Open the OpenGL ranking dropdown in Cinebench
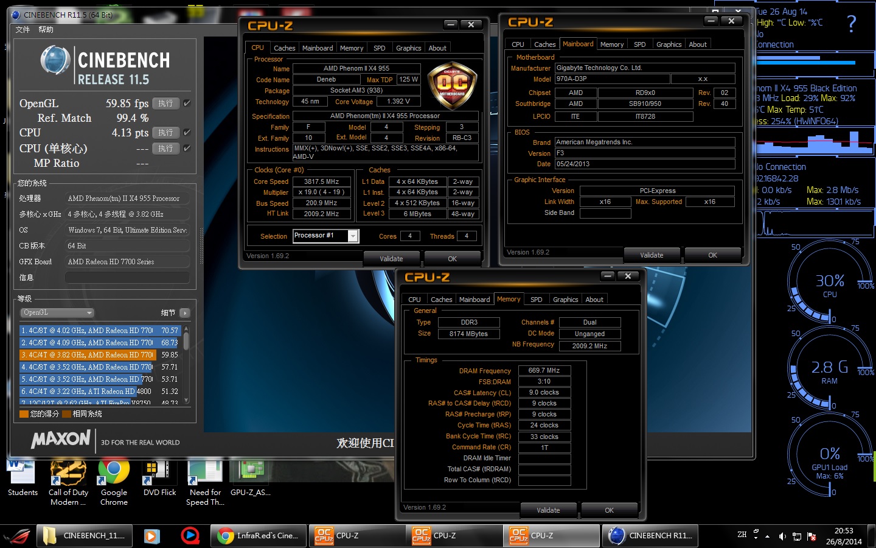Viewport: 876px width, 548px height. point(57,313)
